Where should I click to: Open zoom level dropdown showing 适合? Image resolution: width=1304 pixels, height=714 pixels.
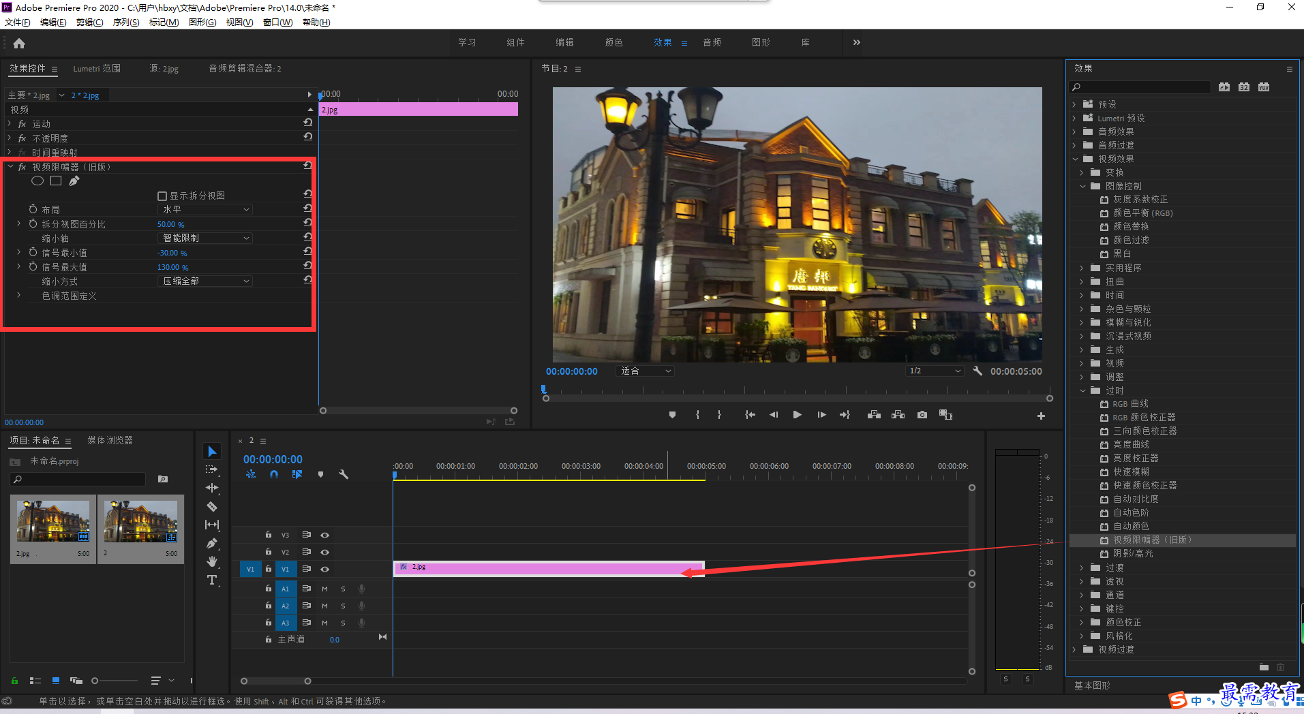point(646,371)
